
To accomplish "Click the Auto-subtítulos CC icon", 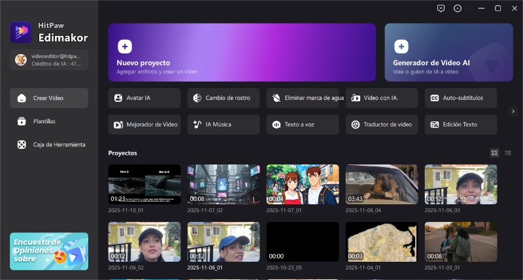I will 435,98.
